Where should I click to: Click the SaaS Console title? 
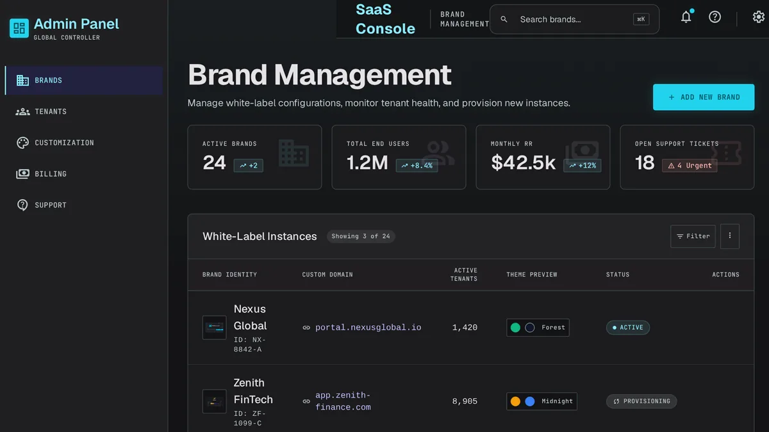385,19
